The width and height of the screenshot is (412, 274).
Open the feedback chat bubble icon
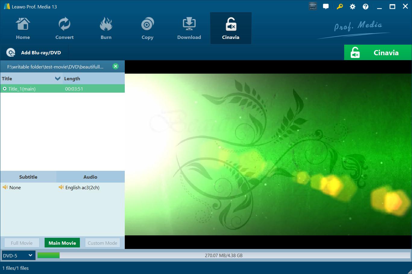tap(326, 6)
